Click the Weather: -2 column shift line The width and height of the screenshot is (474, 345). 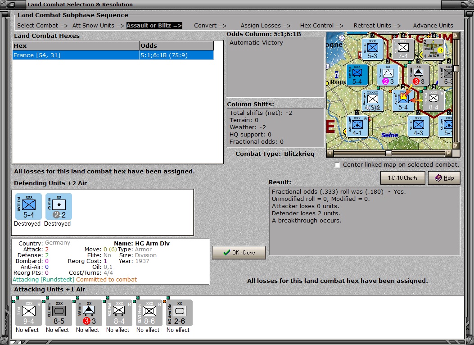click(248, 127)
